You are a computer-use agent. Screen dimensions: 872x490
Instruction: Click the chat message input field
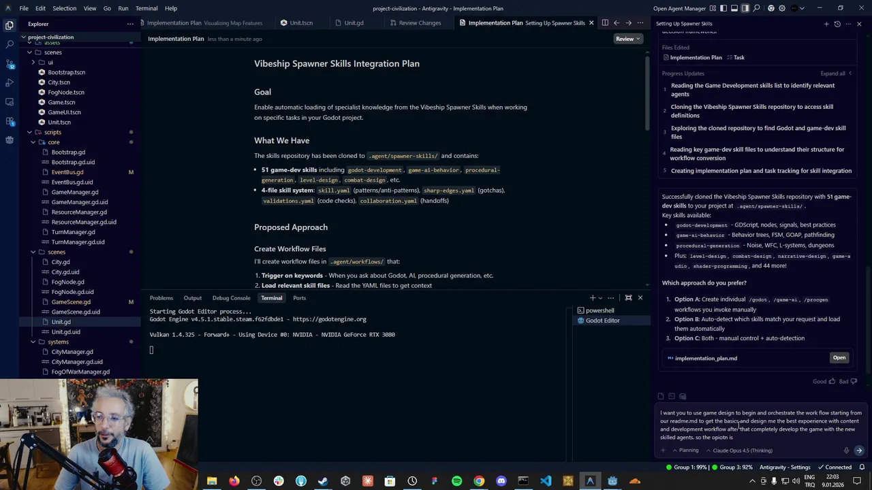point(762,425)
